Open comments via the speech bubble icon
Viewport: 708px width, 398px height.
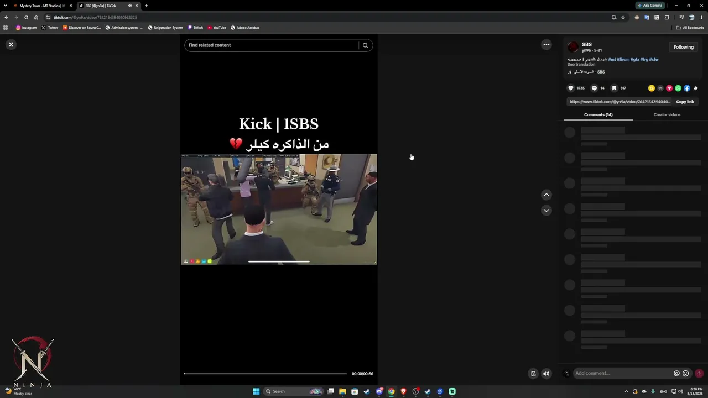point(595,88)
